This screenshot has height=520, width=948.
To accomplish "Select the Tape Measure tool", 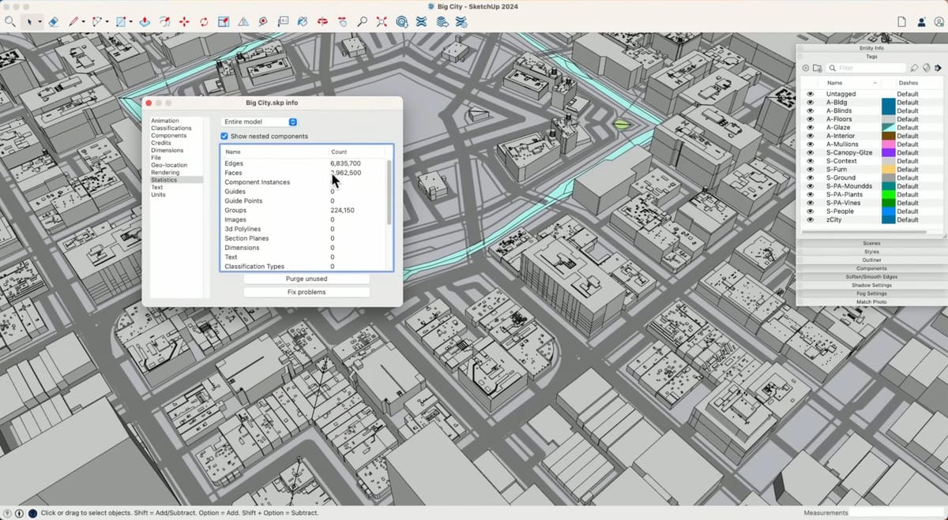I will point(263,22).
